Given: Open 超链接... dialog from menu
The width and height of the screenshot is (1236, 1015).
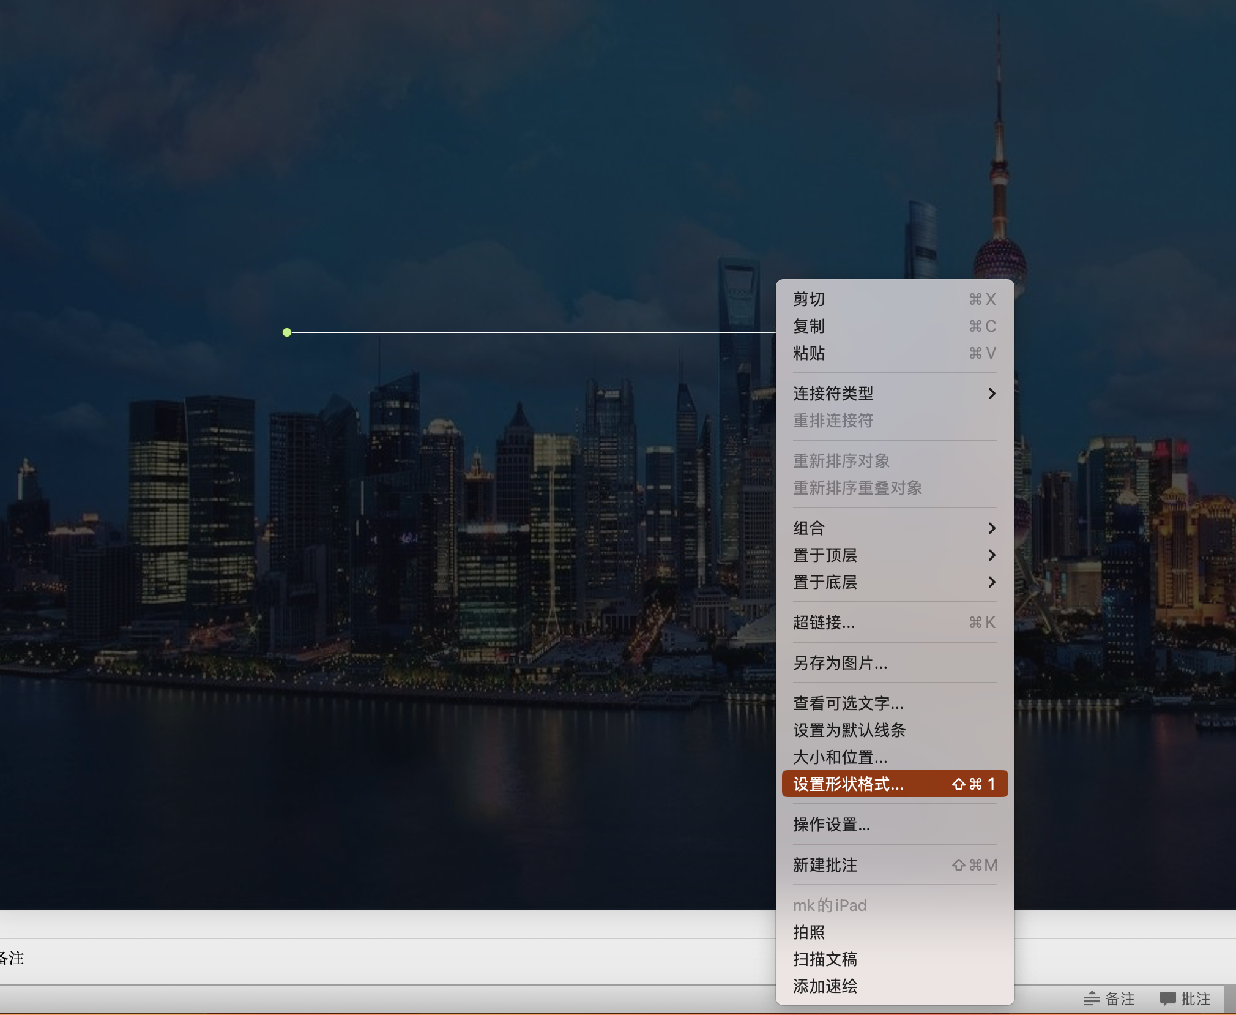Looking at the screenshot, I should (x=824, y=623).
